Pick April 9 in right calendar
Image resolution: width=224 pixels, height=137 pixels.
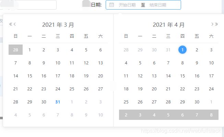pos(197,63)
